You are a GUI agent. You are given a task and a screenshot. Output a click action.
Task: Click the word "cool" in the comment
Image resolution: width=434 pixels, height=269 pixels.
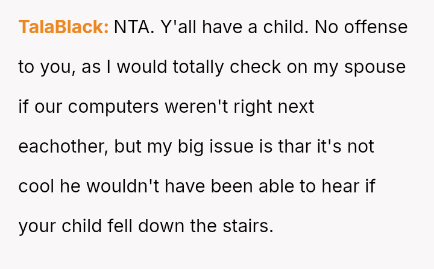[36, 186]
